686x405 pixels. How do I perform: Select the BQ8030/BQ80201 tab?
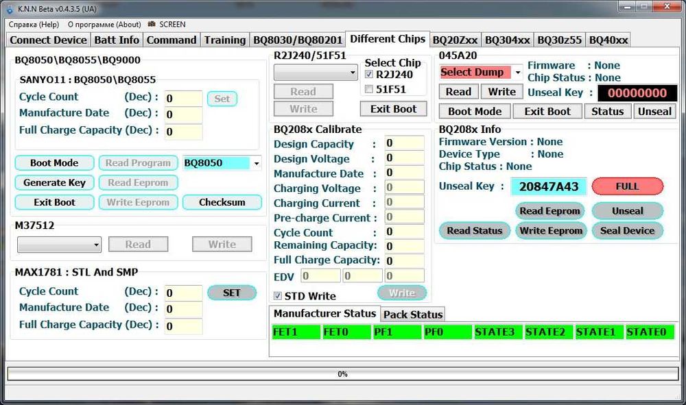pyautogui.click(x=298, y=40)
